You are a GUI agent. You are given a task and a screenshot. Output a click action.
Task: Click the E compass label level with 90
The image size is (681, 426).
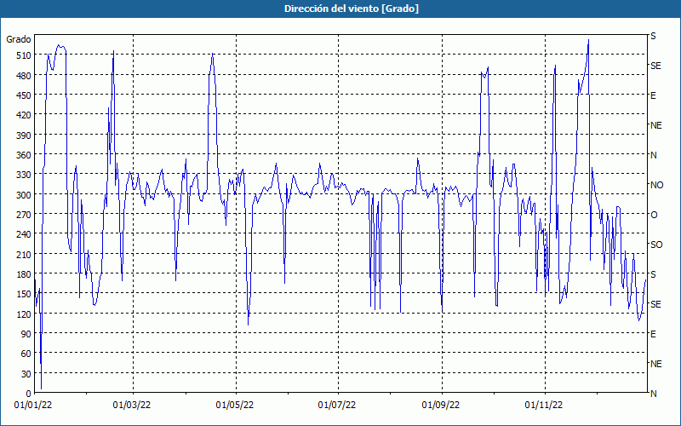653,334
